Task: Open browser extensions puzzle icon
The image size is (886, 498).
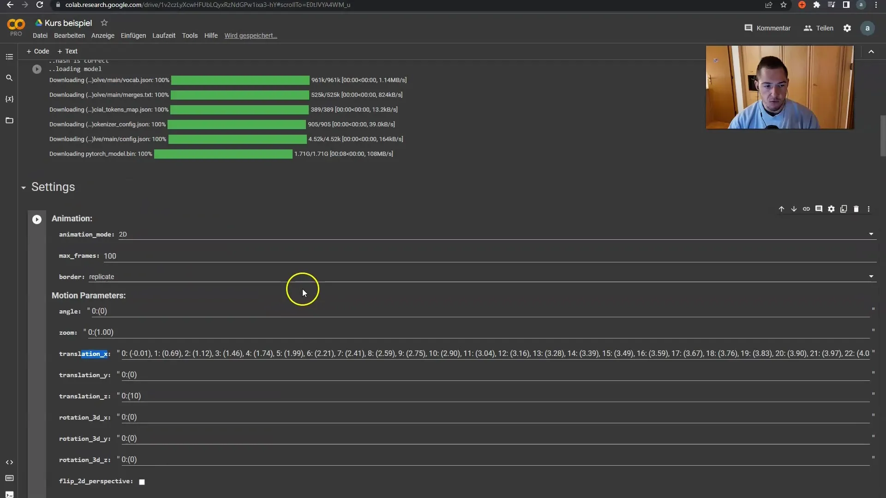Action: coord(817,5)
